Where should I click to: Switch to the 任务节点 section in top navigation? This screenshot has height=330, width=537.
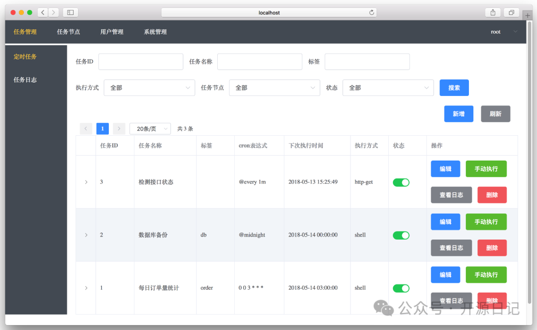point(69,31)
